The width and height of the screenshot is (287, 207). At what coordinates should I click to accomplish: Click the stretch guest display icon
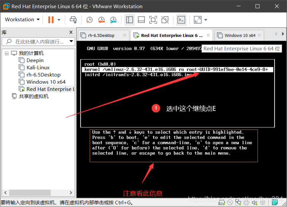pyautogui.click(x=198, y=20)
